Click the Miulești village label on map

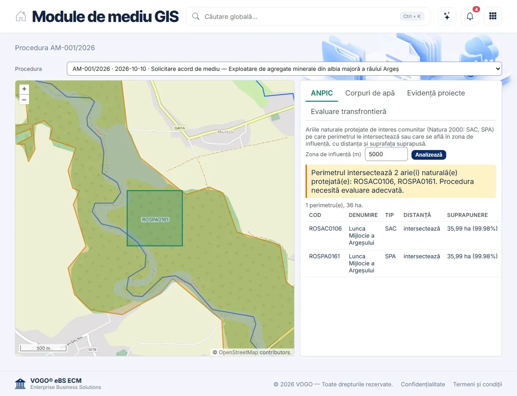point(225,132)
